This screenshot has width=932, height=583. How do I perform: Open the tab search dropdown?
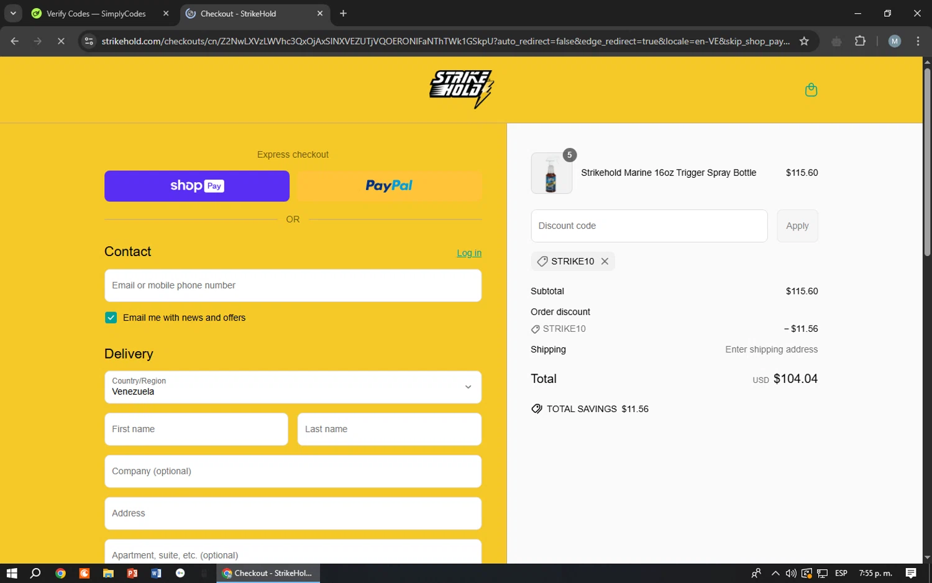pyautogui.click(x=12, y=13)
